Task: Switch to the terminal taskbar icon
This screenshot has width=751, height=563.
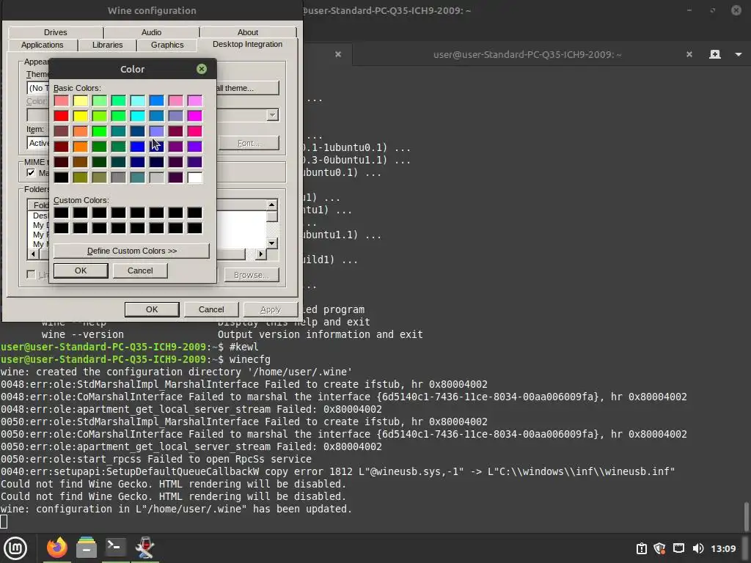Action: [x=115, y=548]
